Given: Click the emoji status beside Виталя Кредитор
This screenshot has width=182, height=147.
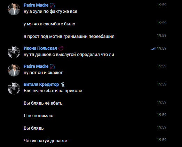Looking at the screenshot, I should 63,84.
